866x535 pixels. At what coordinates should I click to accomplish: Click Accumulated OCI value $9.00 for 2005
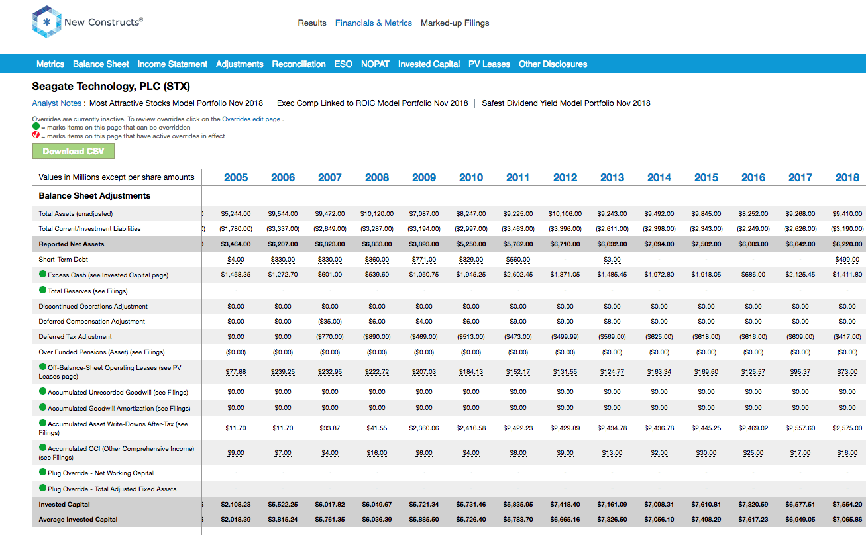(236, 453)
